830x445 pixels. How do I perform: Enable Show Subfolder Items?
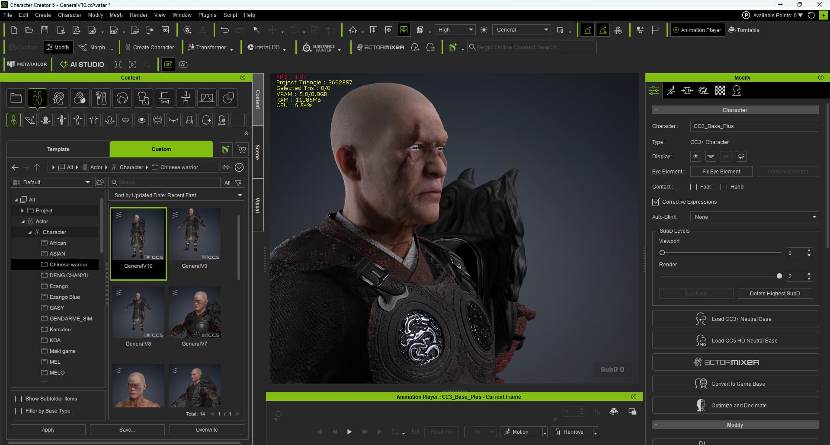19,399
